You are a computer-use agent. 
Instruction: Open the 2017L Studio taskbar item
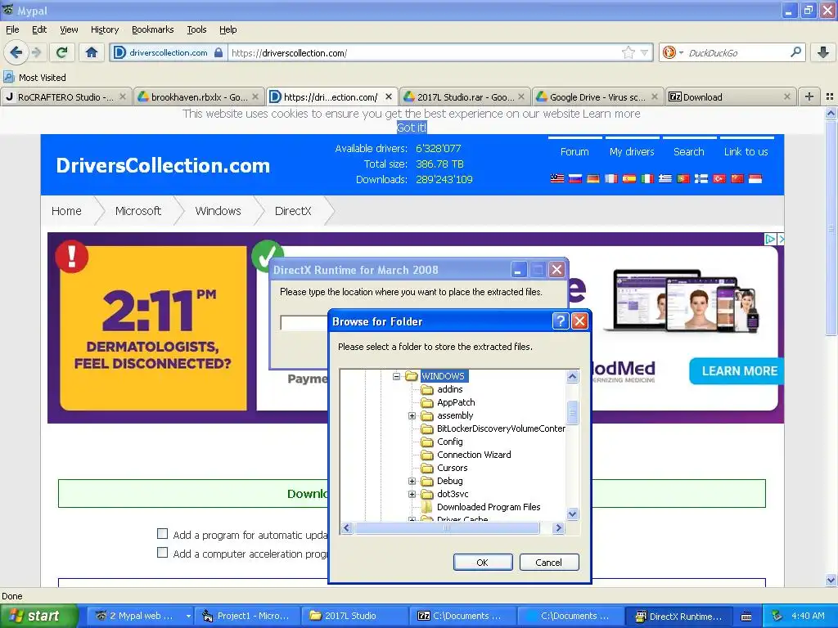(354, 616)
